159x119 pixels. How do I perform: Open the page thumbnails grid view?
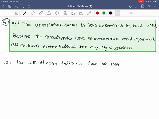[x=10, y=6]
